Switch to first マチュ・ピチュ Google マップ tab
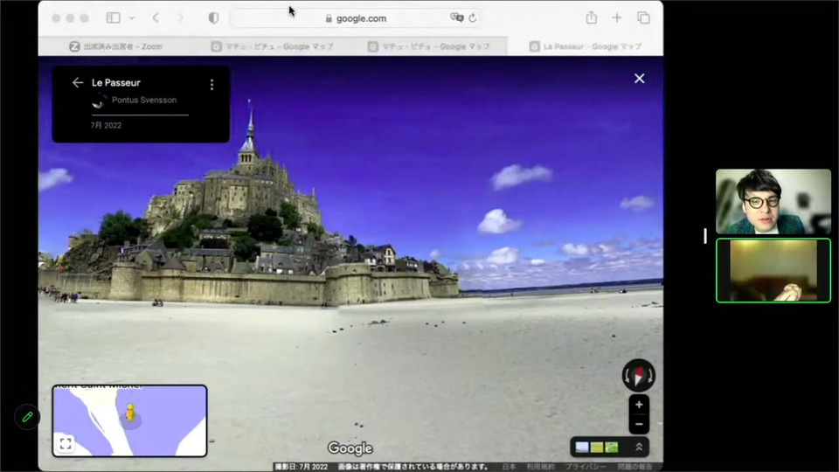 272,46
